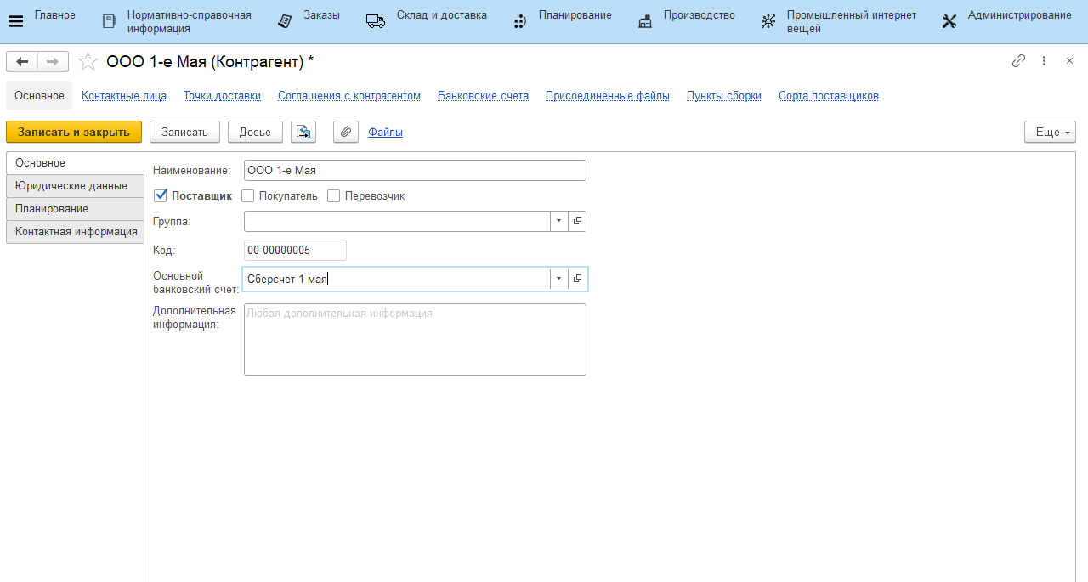Expand the Основной банковский счет dropdown
This screenshot has height=582, width=1088.
click(558, 279)
